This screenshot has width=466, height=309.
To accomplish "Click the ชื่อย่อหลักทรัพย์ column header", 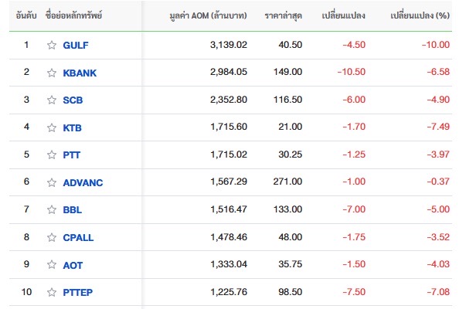I will click(x=73, y=15).
